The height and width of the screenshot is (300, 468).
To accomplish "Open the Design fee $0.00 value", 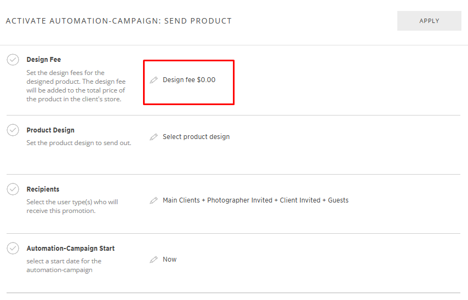I will (189, 80).
